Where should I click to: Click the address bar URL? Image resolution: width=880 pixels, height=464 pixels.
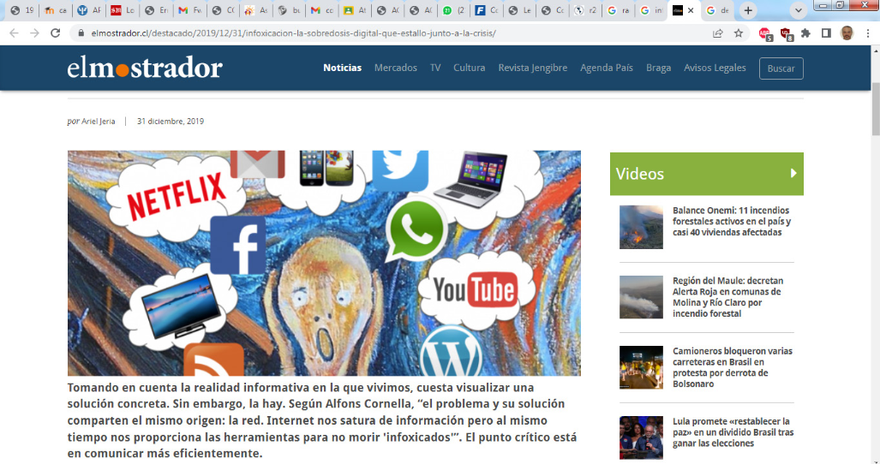(294, 33)
